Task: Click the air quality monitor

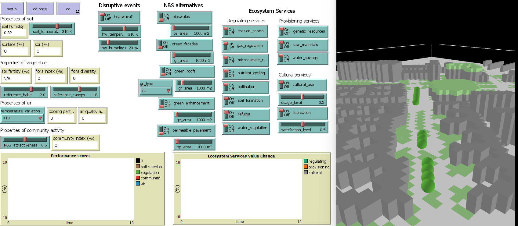Action: click(93, 115)
